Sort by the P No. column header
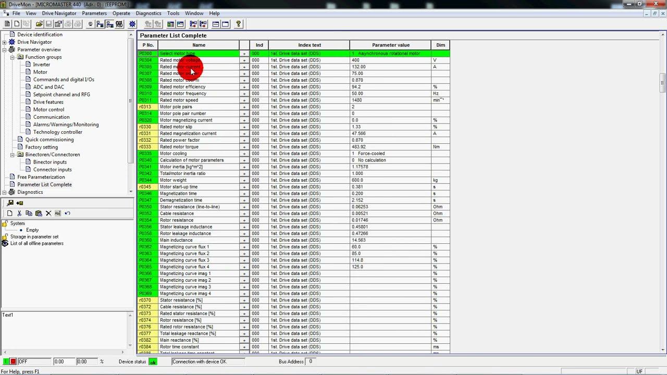667x375 pixels. (148, 45)
